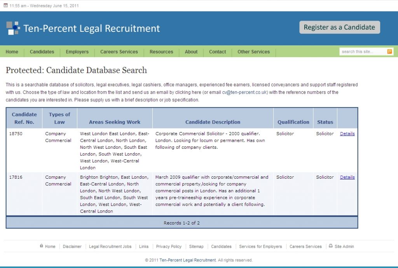Open Services for Employers footer link
Screen dimensions: 398x268
pos(260,247)
